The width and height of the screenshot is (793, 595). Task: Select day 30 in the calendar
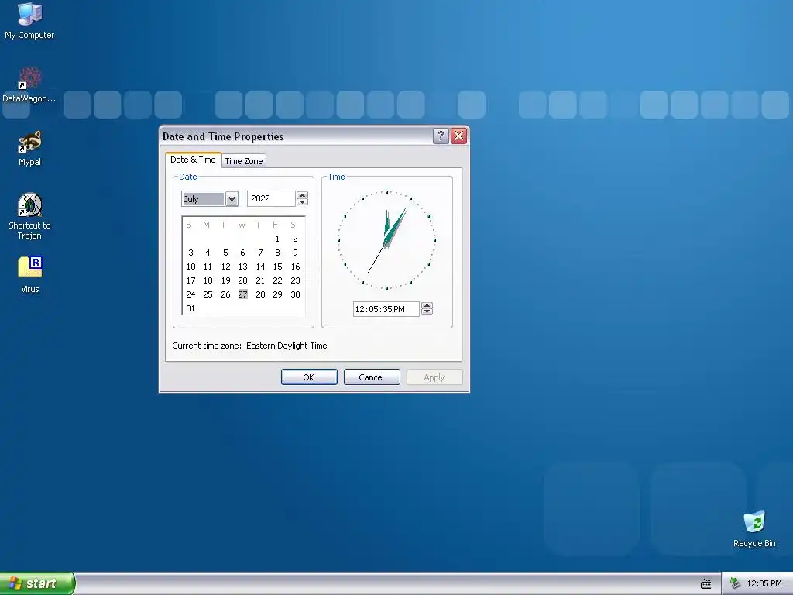pyautogui.click(x=295, y=294)
